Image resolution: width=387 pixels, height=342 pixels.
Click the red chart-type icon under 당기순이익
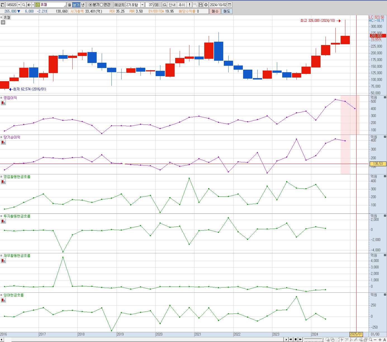pyautogui.click(x=3, y=142)
